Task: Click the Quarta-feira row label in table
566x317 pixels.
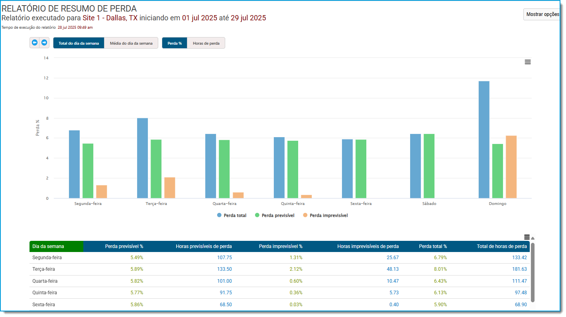Action: (45, 281)
